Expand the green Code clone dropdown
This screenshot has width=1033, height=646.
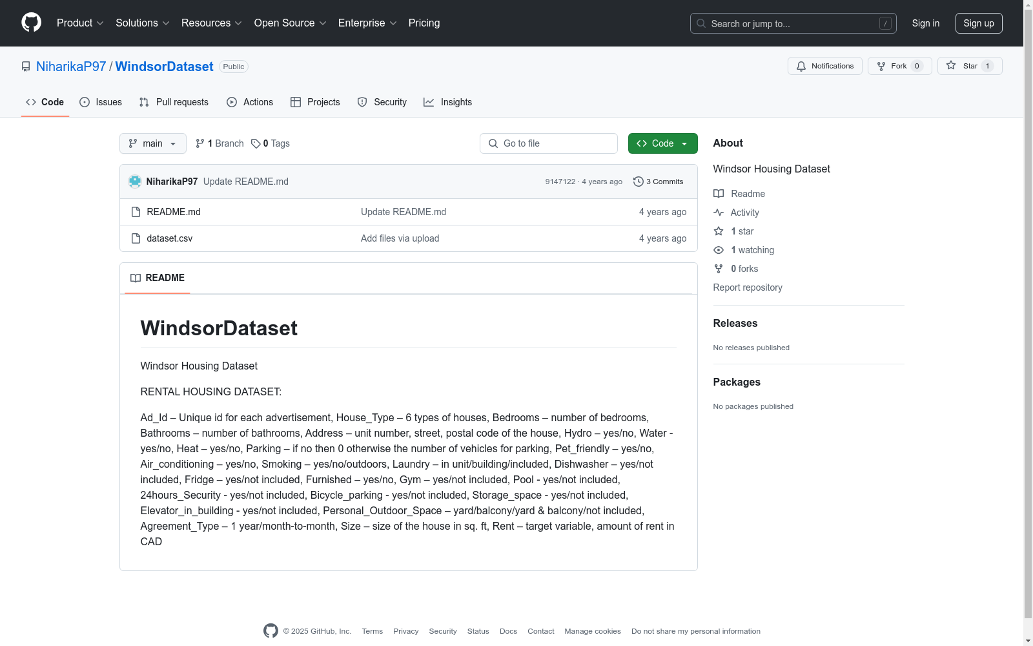click(x=663, y=143)
